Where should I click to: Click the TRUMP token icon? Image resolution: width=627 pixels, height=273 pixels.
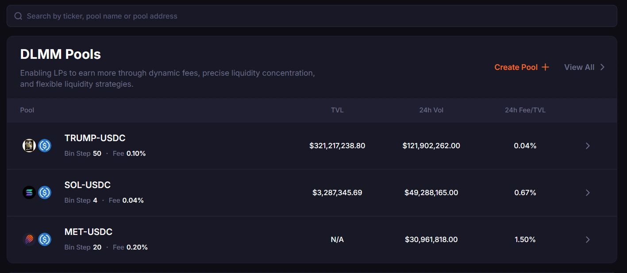[x=29, y=146]
